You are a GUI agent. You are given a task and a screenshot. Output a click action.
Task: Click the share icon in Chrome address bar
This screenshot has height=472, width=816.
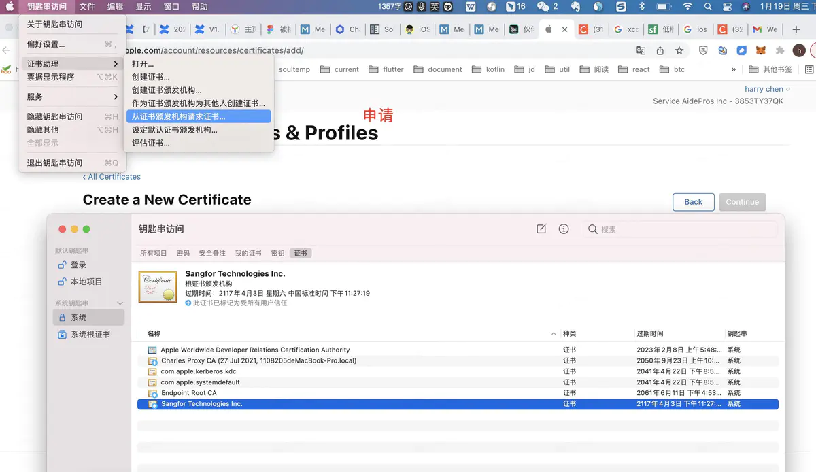pos(660,50)
